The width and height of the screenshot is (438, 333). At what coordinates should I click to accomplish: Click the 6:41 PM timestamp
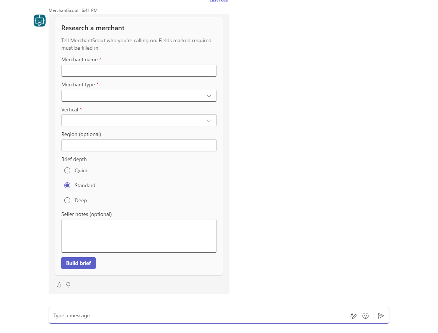click(x=89, y=10)
